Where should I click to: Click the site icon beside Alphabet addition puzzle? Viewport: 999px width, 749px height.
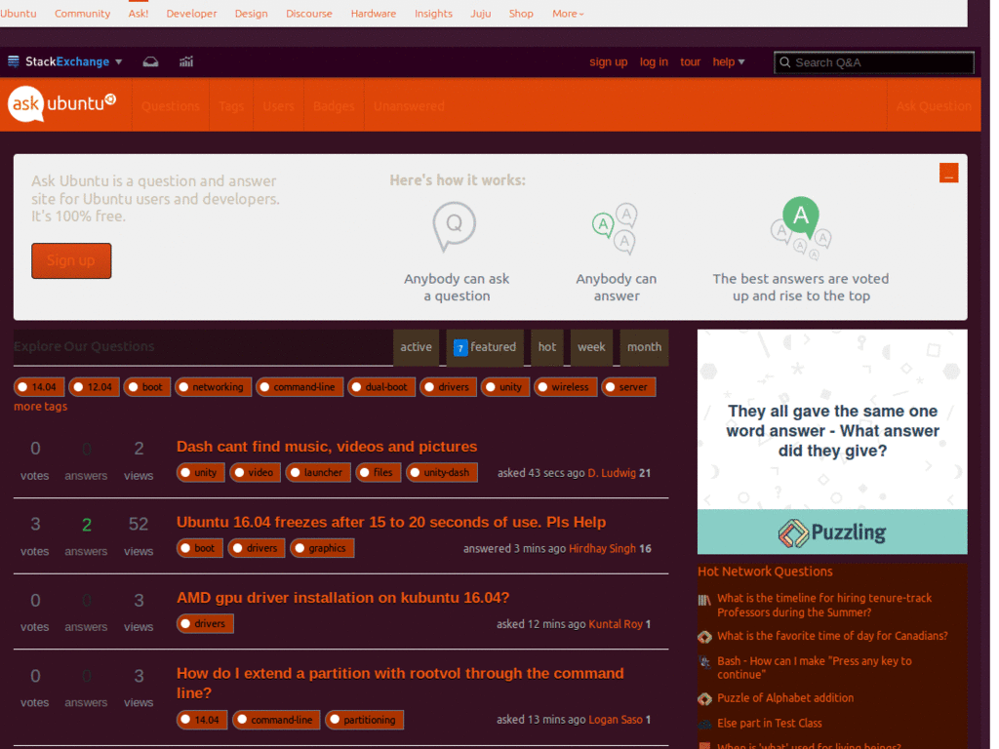pos(704,698)
